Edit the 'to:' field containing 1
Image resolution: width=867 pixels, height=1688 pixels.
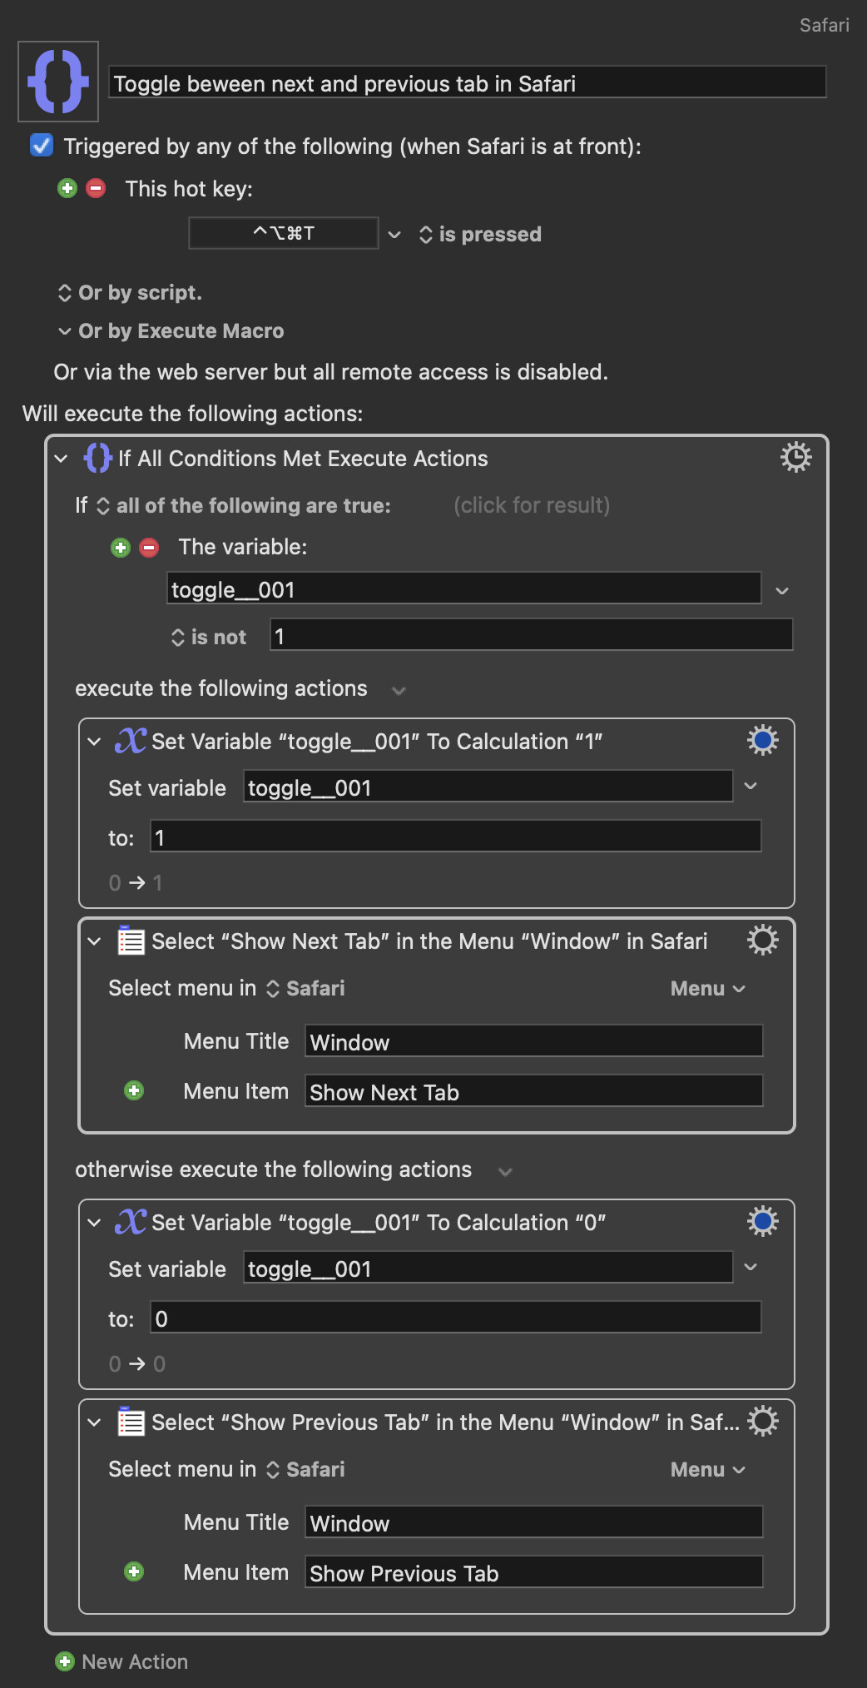(x=455, y=837)
